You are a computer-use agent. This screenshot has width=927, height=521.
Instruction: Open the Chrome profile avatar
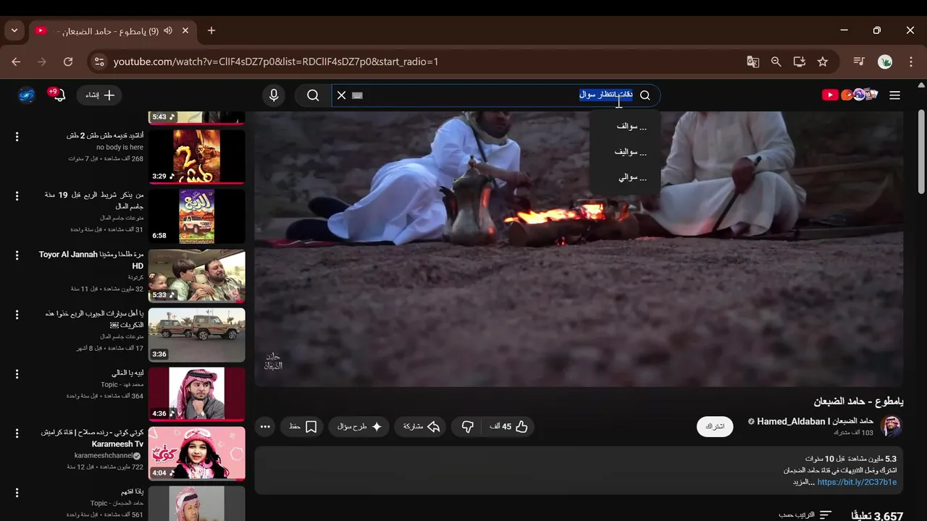885,62
